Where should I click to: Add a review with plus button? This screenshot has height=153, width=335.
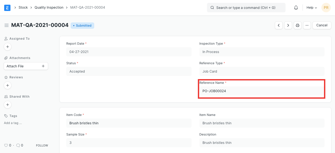(x=8, y=85)
